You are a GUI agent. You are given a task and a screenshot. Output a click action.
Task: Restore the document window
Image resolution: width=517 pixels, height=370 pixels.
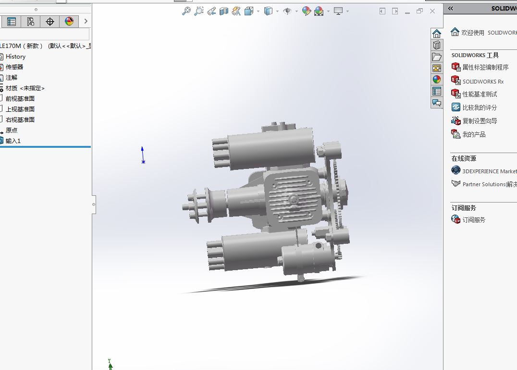click(x=420, y=11)
